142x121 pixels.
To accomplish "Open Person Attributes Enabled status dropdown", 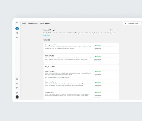I will coord(105,82).
